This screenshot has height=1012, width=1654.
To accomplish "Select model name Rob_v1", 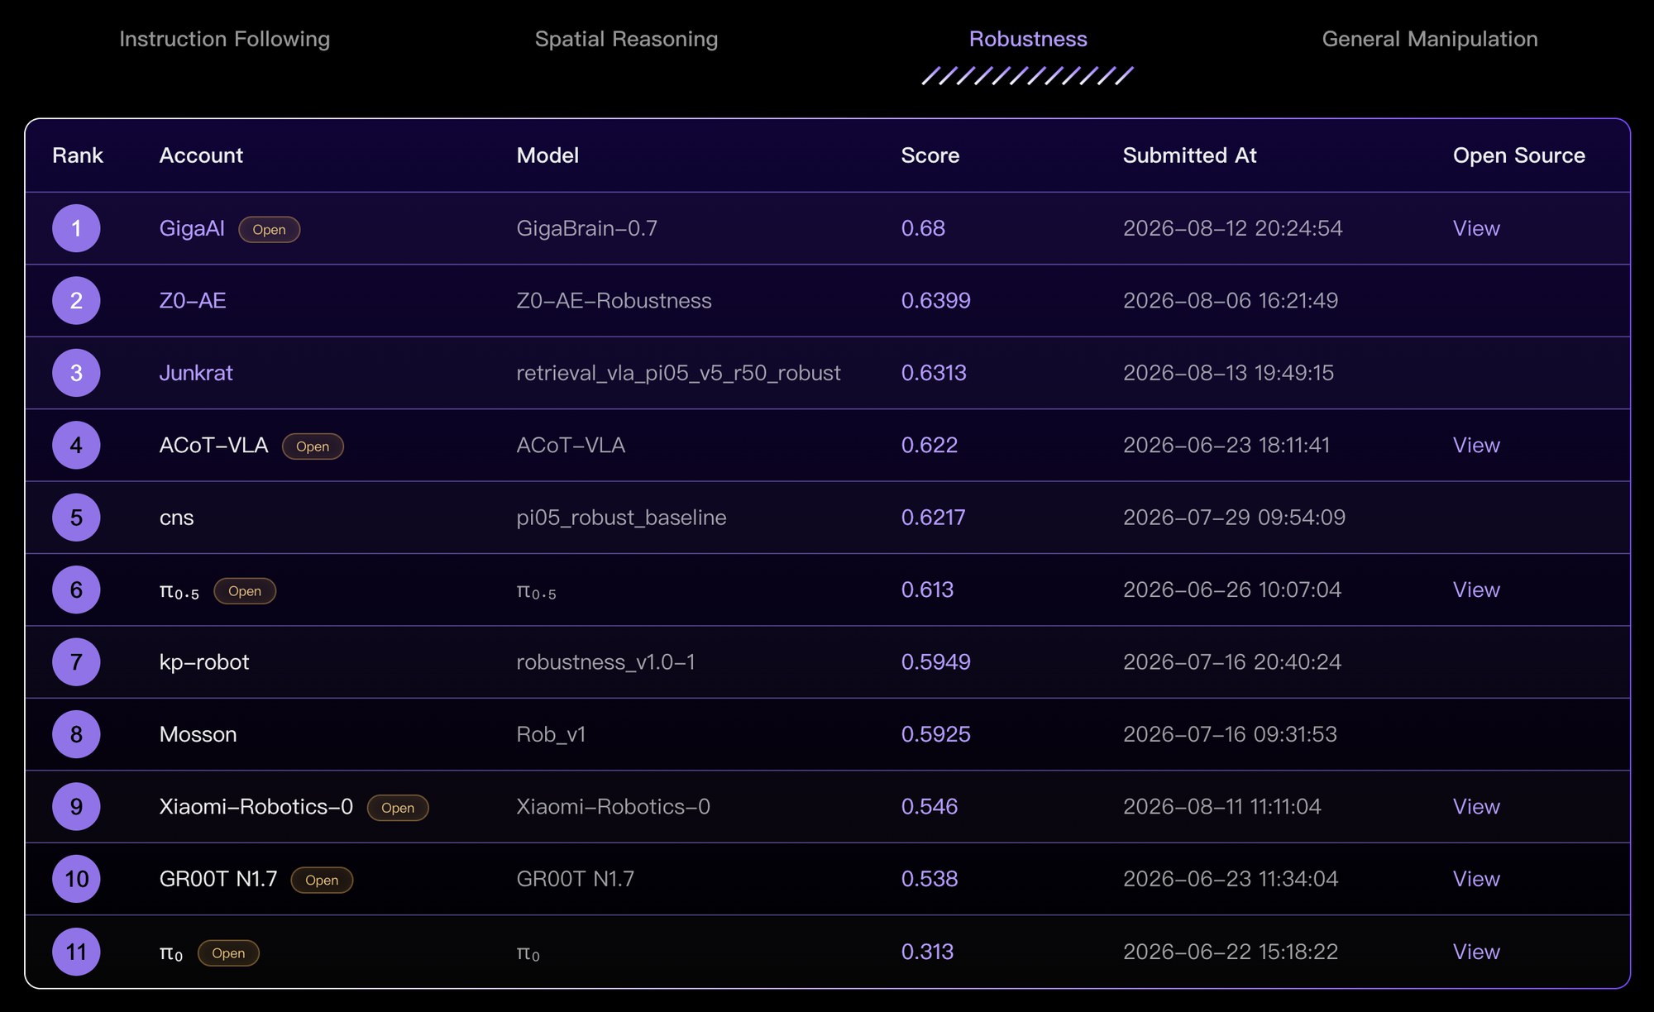I will (551, 734).
